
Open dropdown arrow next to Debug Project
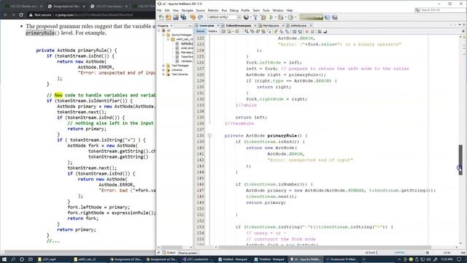tap(285, 18)
